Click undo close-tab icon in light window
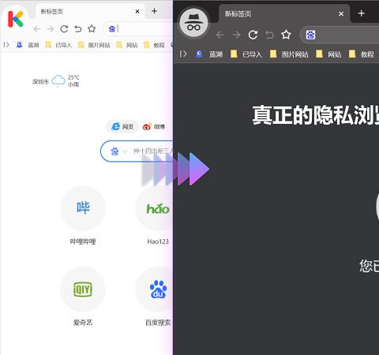This screenshot has width=379, height=355. point(78,28)
